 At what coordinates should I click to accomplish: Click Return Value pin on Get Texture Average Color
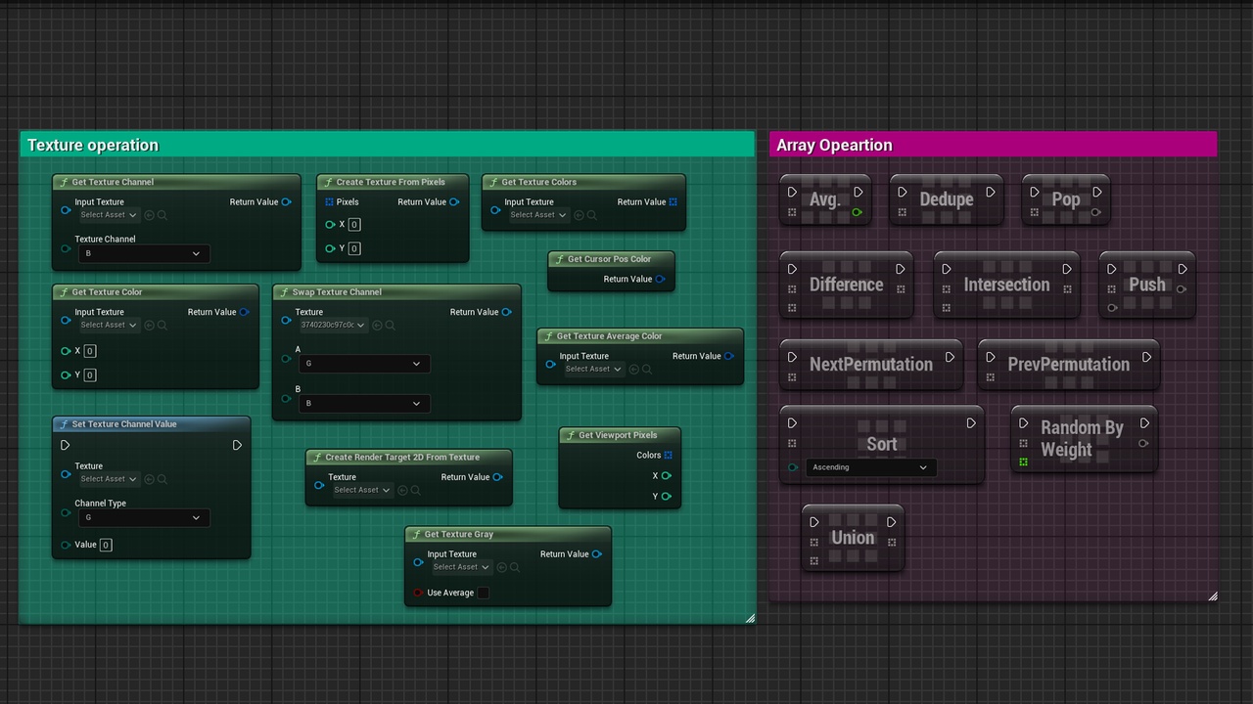[728, 356]
